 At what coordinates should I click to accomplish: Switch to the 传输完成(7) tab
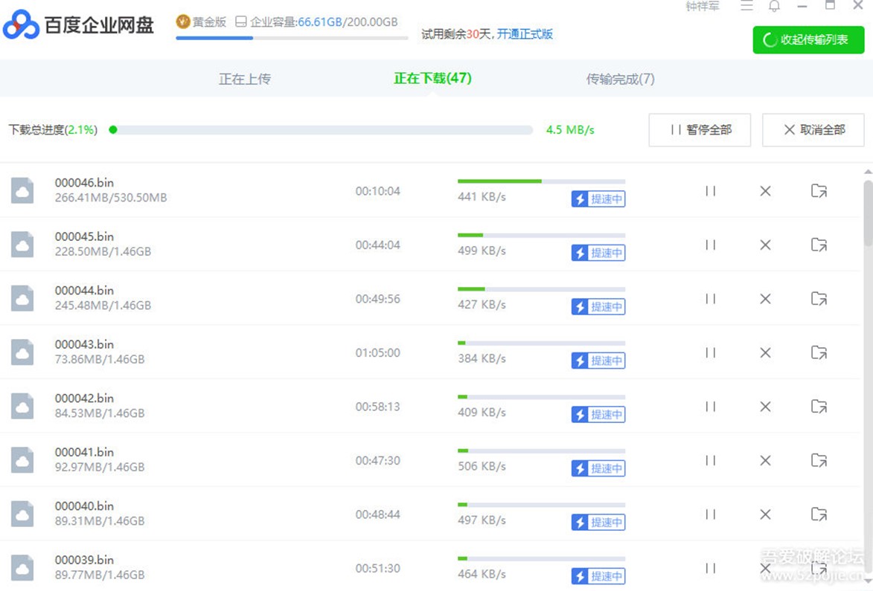pos(620,79)
